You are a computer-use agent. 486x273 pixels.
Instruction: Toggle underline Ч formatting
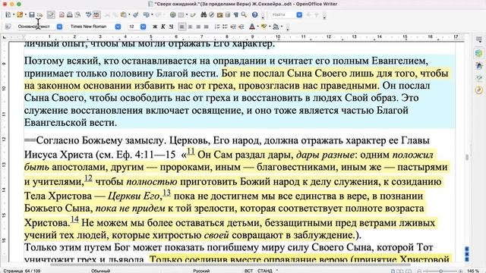click(x=171, y=27)
